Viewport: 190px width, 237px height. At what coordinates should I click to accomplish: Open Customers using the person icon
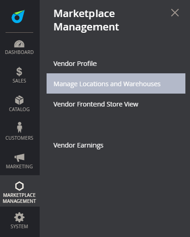pos(19,127)
